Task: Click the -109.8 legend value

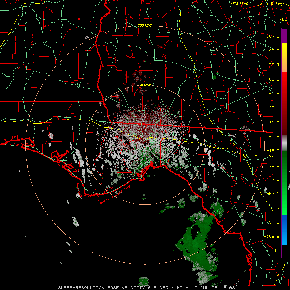Action: [x=272, y=237]
